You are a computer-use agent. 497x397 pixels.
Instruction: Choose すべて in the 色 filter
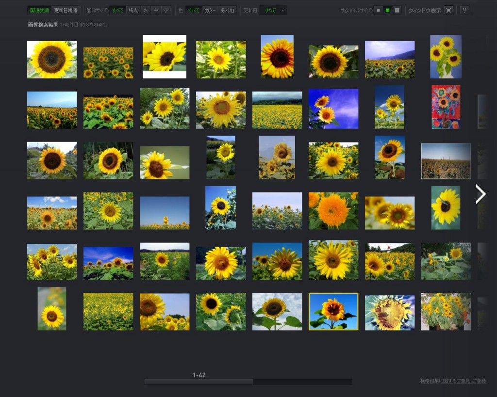(x=194, y=11)
